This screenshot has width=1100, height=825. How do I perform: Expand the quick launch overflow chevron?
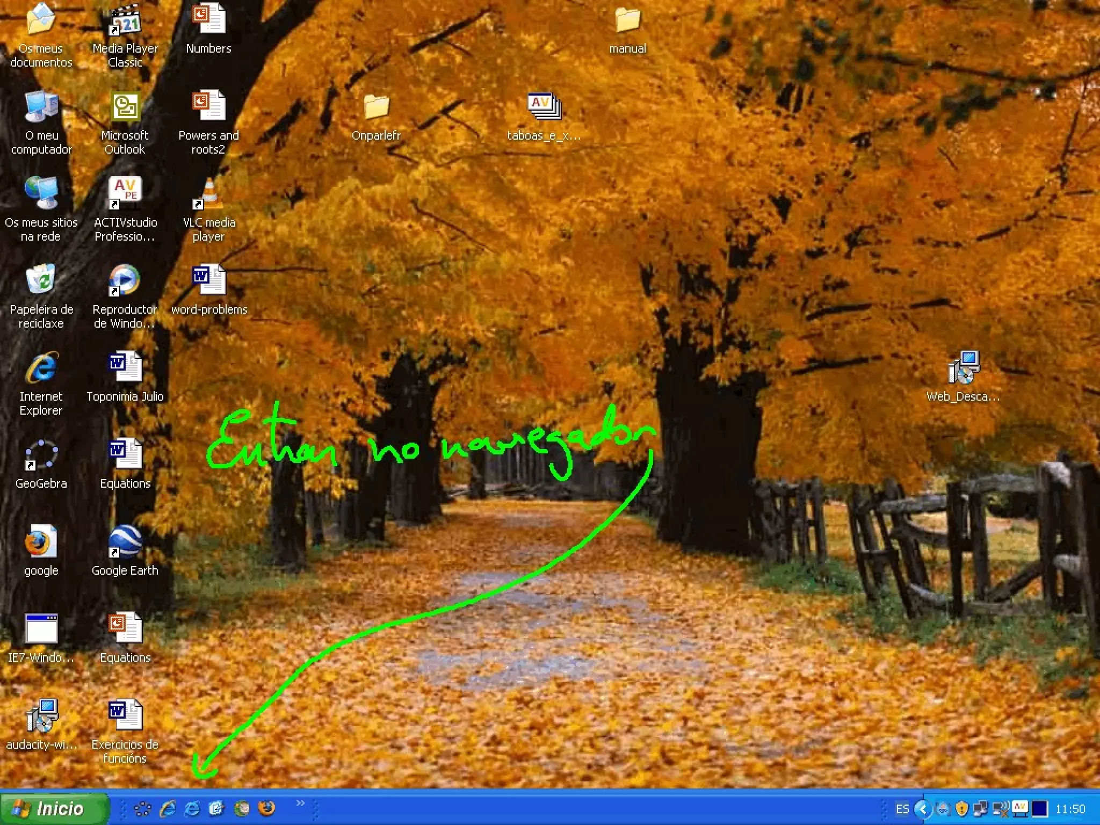coord(300,803)
